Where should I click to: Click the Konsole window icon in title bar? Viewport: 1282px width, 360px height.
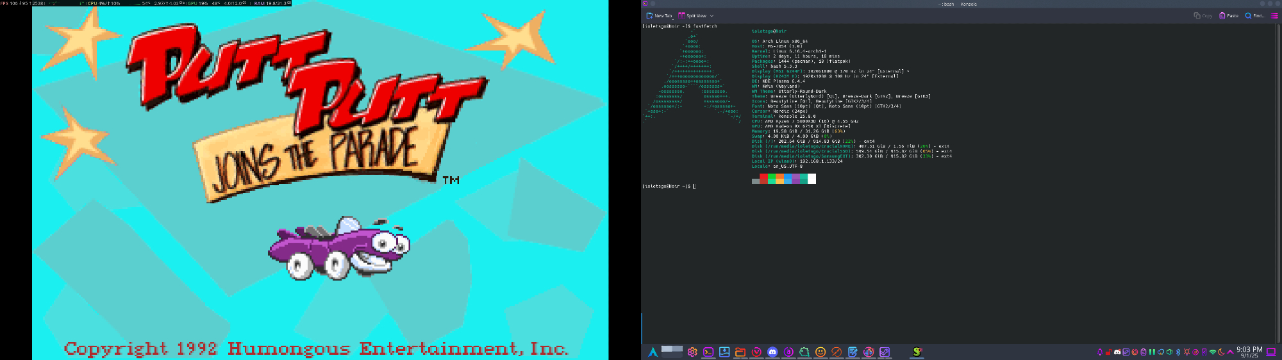pyautogui.click(x=645, y=4)
